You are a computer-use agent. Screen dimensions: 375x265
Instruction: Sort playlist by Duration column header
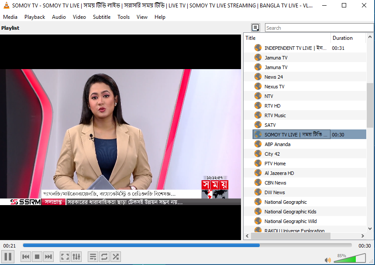pyautogui.click(x=348, y=38)
